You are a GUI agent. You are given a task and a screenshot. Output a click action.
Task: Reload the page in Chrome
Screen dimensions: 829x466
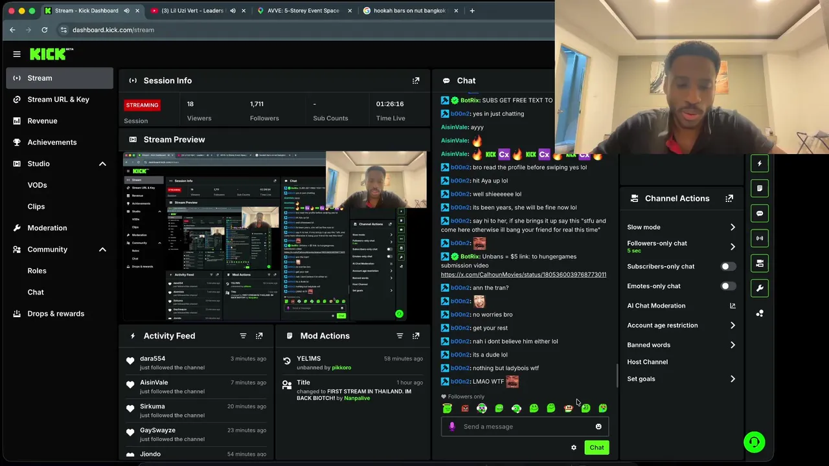pos(44,30)
